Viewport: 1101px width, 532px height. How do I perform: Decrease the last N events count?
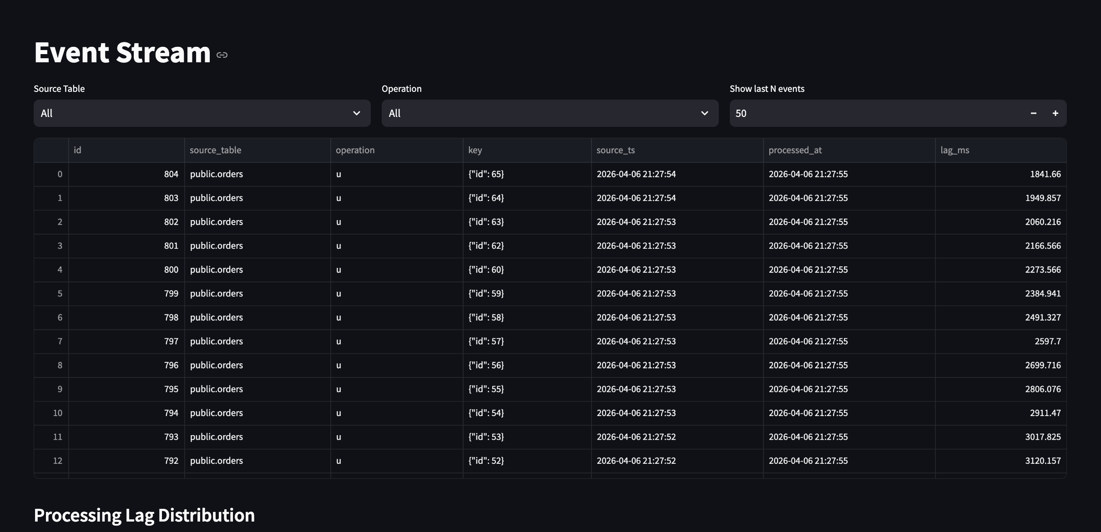[1034, 113]
